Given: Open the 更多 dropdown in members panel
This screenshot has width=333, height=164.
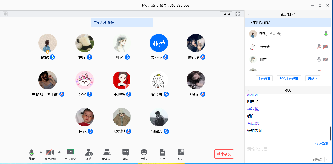Looking at the screenshot, I should click(313, 78).
